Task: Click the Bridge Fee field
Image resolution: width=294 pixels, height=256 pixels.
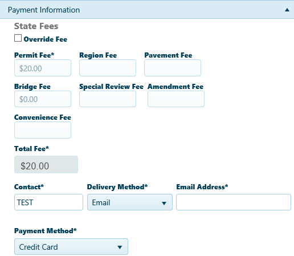Action: pos(43,99)
